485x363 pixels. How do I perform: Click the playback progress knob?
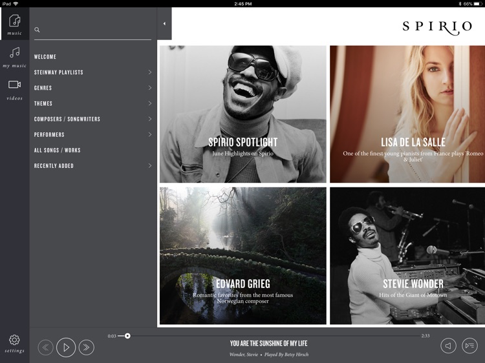(127, 336)
